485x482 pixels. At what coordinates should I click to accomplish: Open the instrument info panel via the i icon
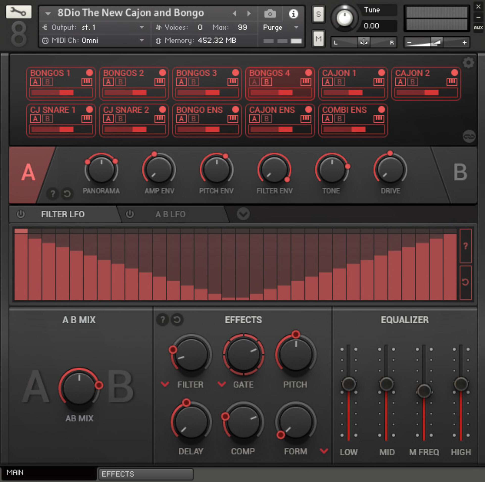click(x=293, y=14)
